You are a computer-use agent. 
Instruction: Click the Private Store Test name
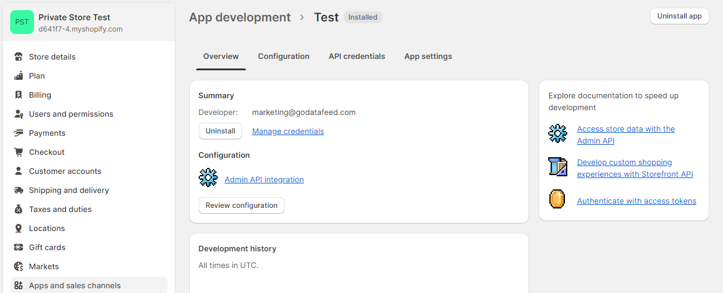click(75, 17)
